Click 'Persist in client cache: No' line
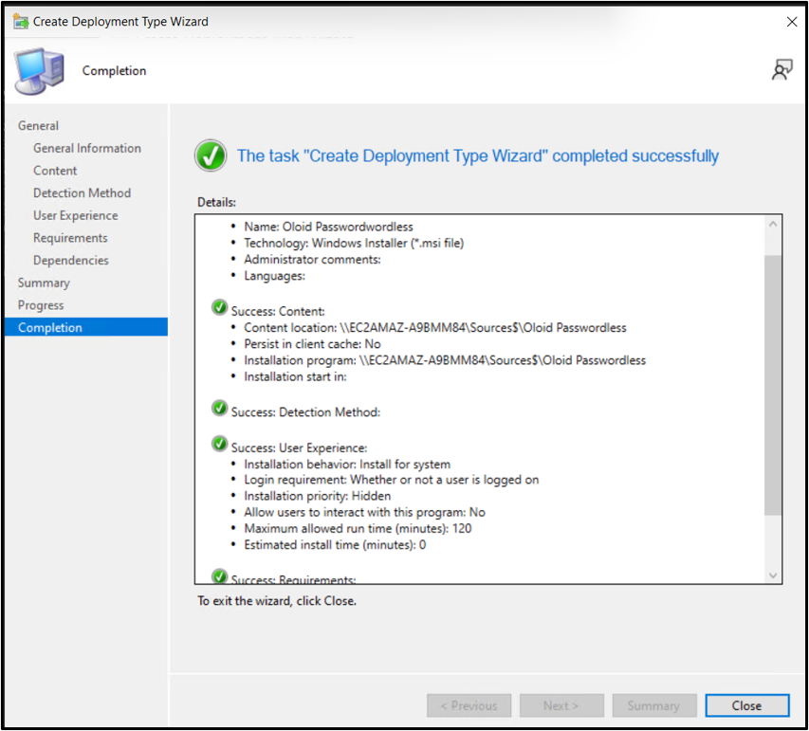This screenshot has height=731, width=809. pos(312,344)
